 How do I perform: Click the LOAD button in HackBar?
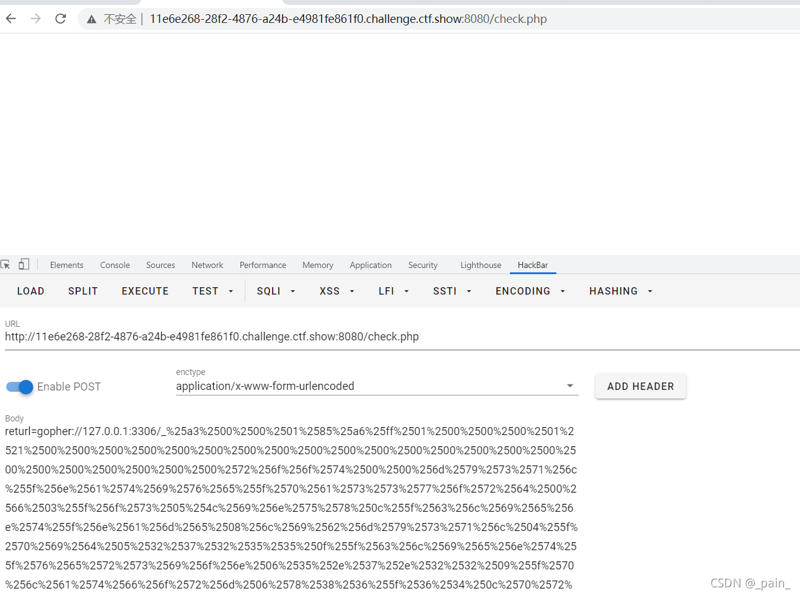pyautogui.click(x=30, y=291)
